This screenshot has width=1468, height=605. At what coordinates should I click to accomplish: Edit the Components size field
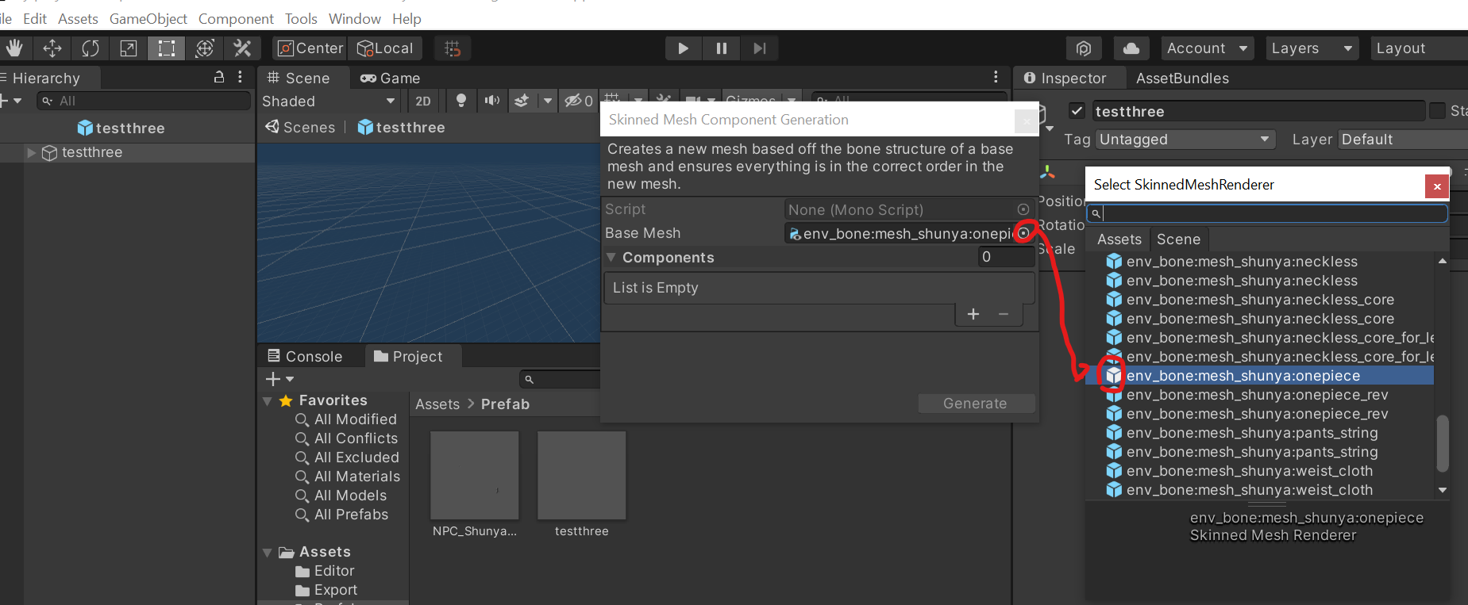[x=1006, y=256]
